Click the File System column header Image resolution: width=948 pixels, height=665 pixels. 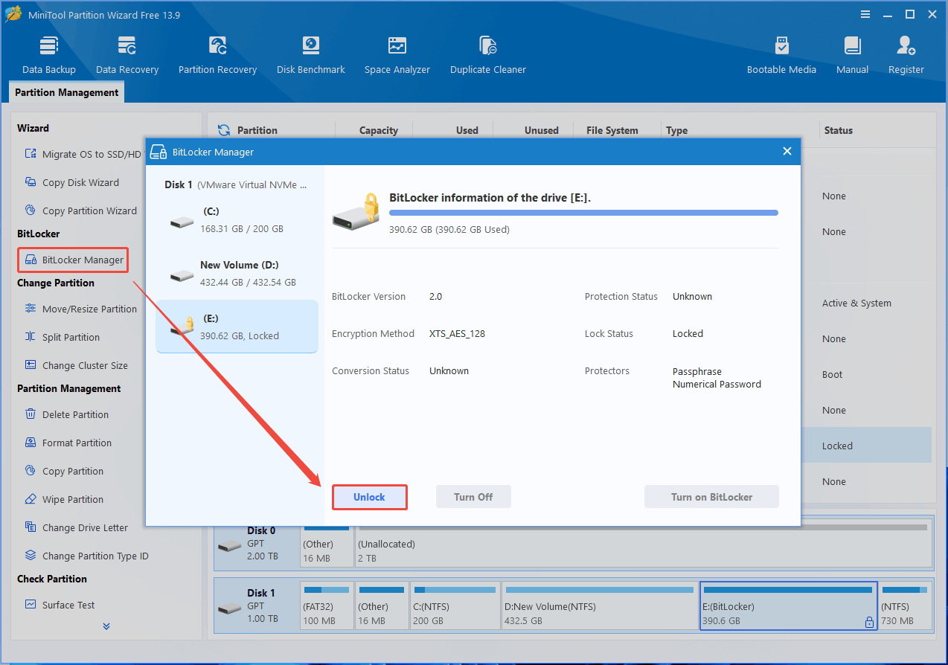click(x=612, y=130)
